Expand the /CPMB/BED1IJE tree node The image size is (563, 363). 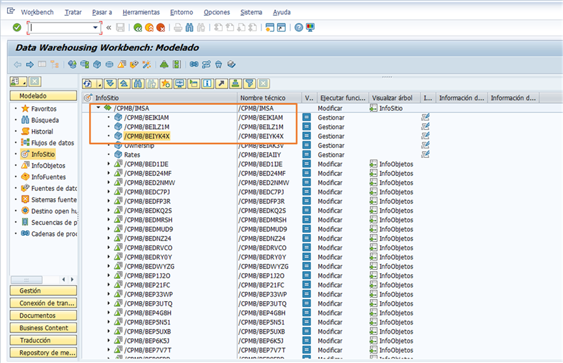point(109,164)
